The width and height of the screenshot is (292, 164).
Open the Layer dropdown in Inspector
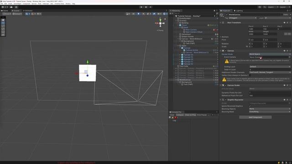pos(277,18)
